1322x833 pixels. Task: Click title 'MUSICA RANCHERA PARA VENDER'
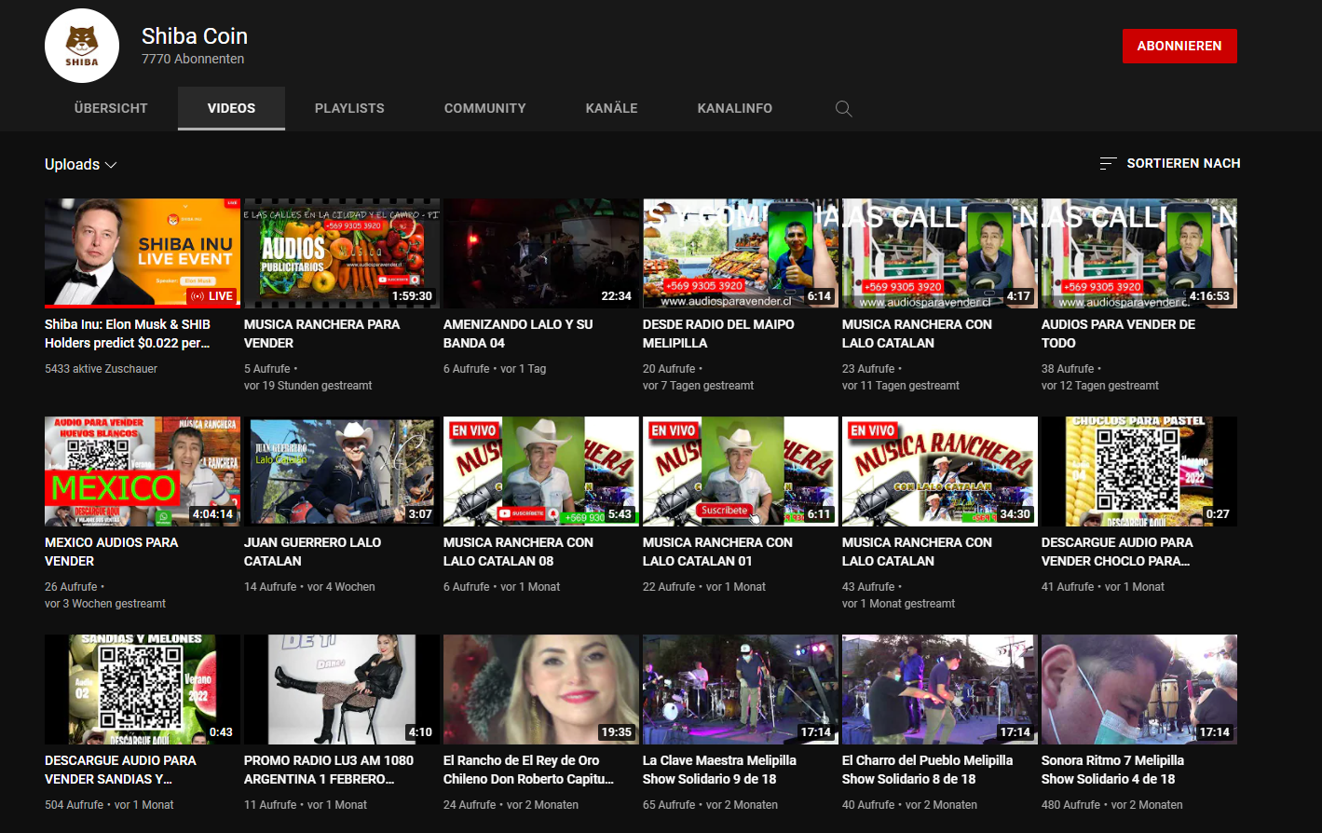pyautogui.click(x=321, y=334)
